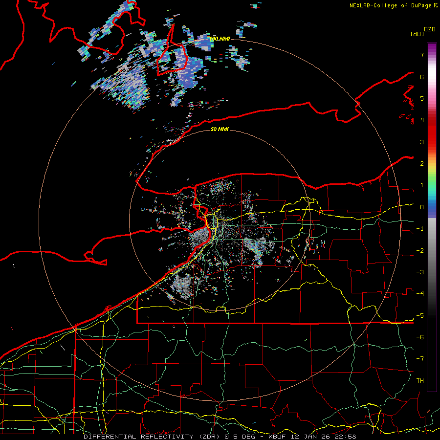Click the -3 value on color scale
Screen dimensions: 440x440
click(420, 272)
